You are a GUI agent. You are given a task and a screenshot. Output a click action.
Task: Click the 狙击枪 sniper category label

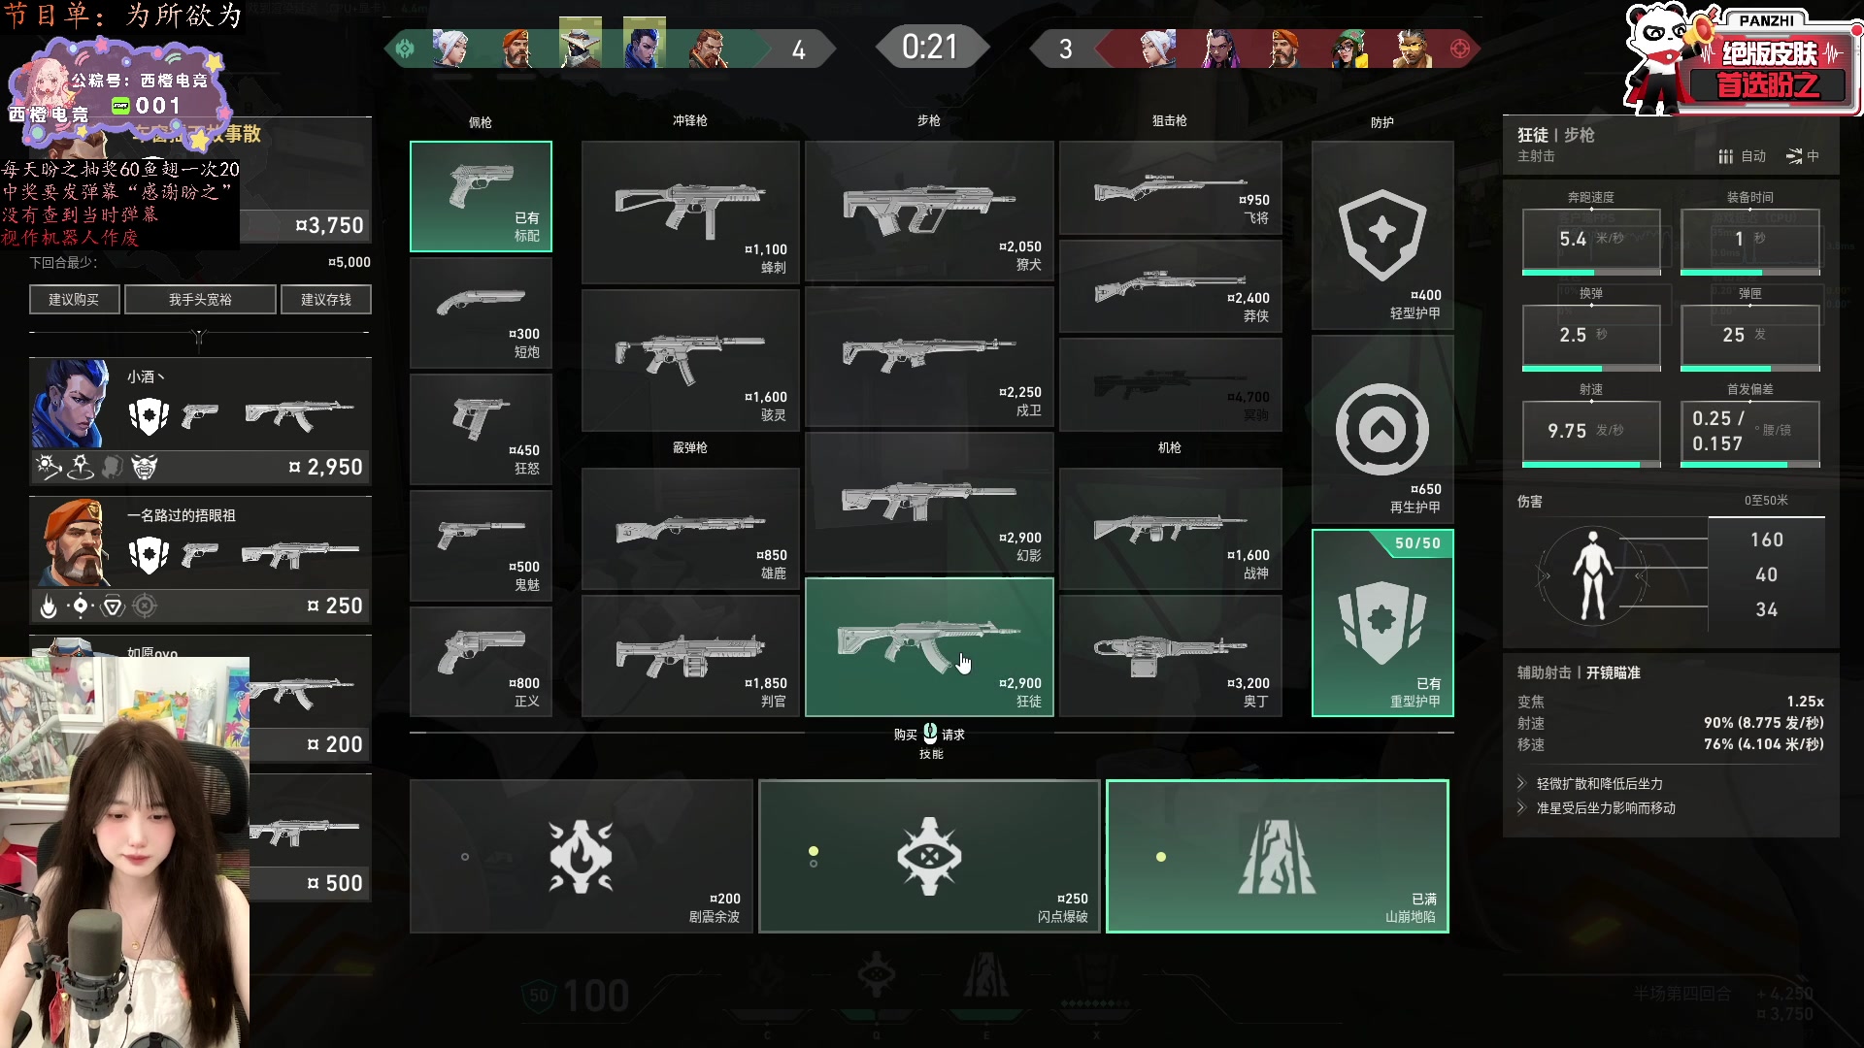click(1170, 120)
